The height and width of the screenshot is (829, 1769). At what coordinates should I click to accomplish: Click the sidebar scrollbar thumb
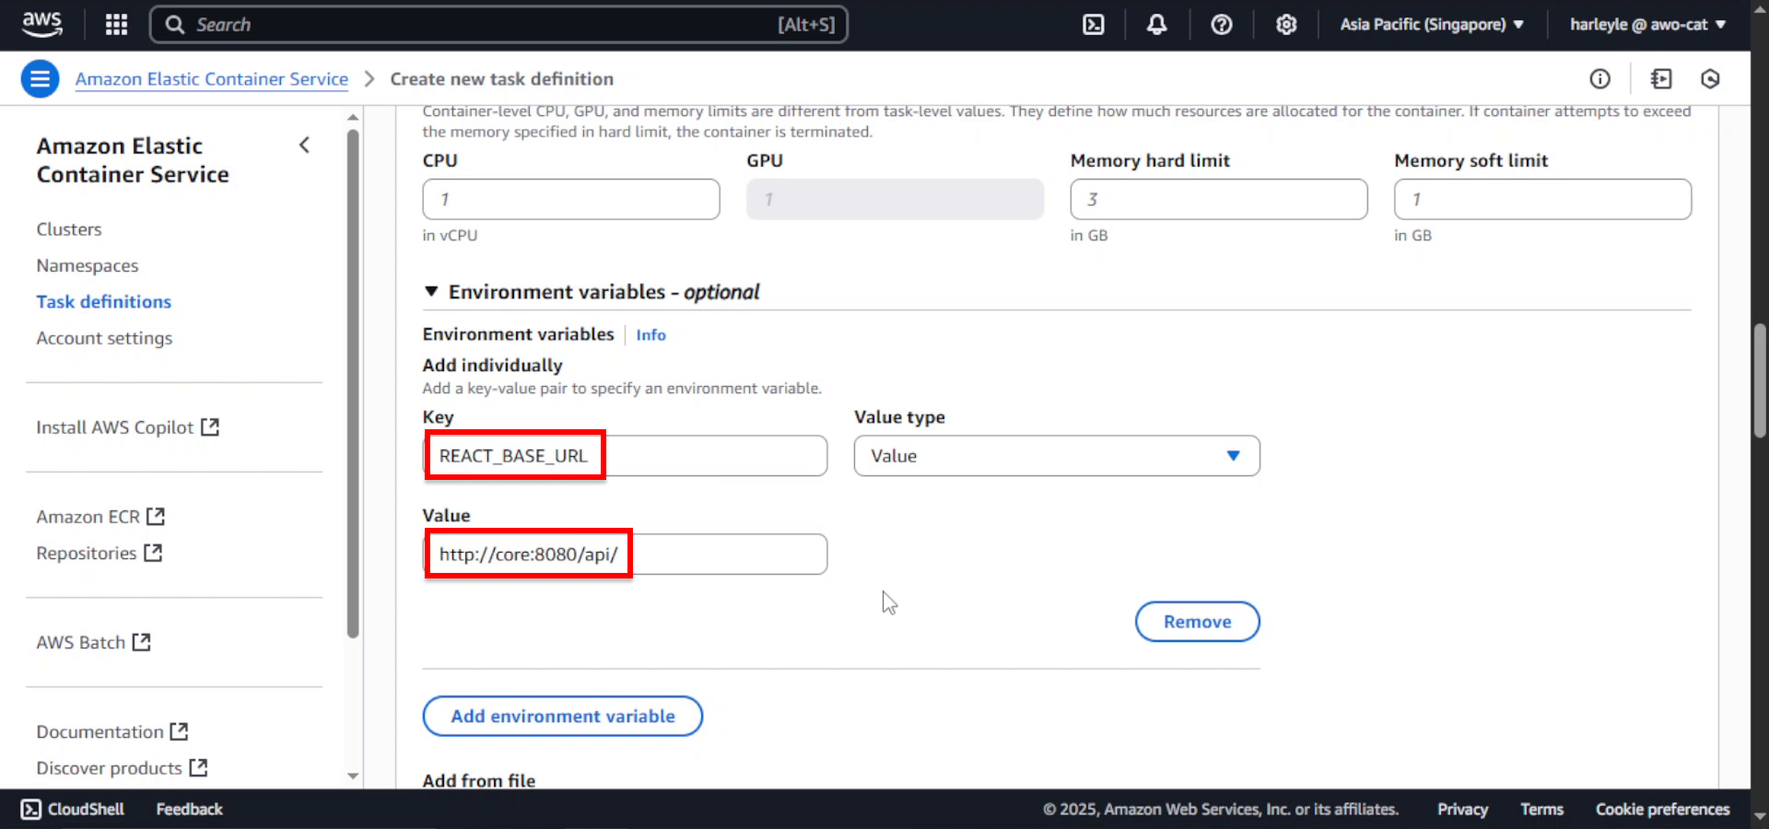[x=353, y=383]
